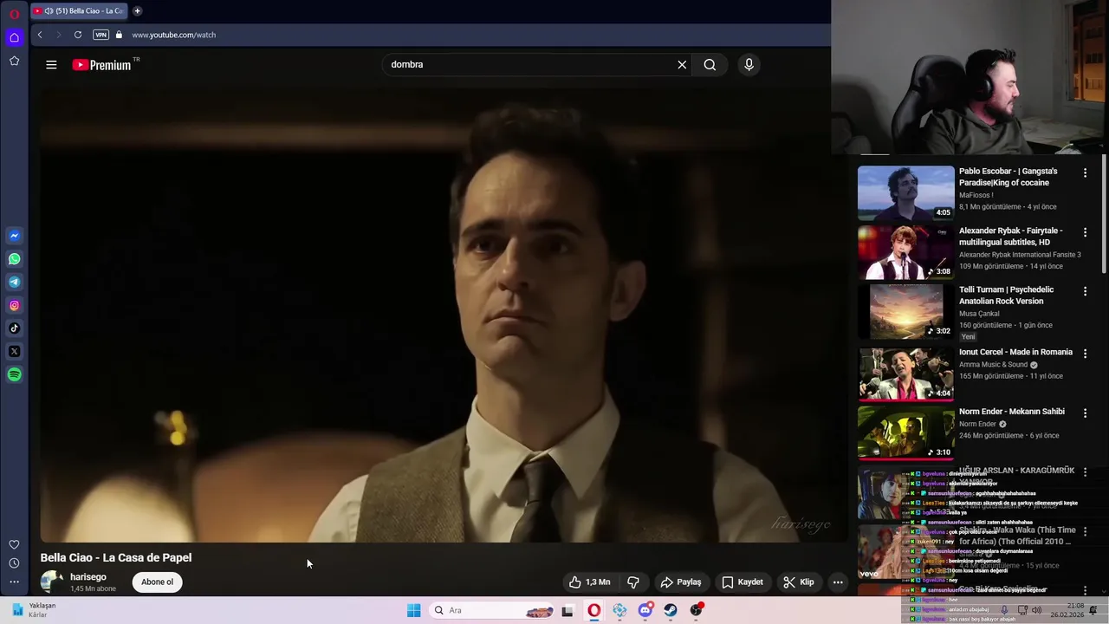The width and height of the screenshot is (1109, 624).
Task: Switch to the Bella Ciao YouTube tab
Action: 79,11
